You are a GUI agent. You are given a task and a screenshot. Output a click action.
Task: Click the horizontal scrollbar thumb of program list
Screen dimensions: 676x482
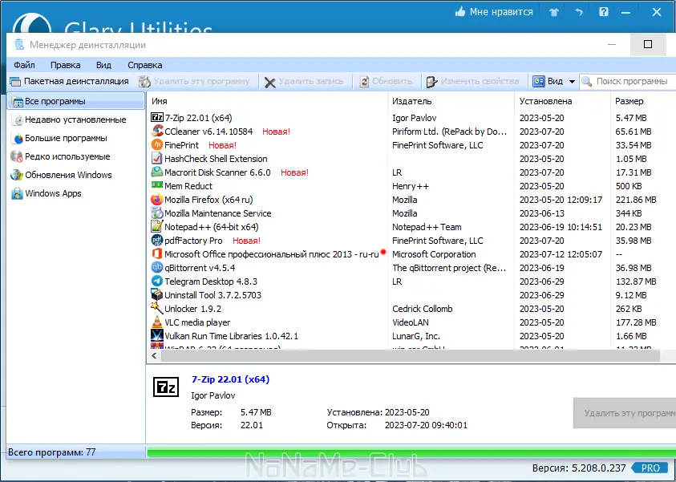coord(410,355)
